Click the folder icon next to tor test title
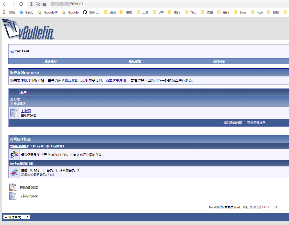 12,51
